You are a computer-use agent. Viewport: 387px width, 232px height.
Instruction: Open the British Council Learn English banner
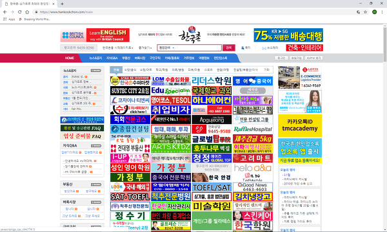click(95, 35)
